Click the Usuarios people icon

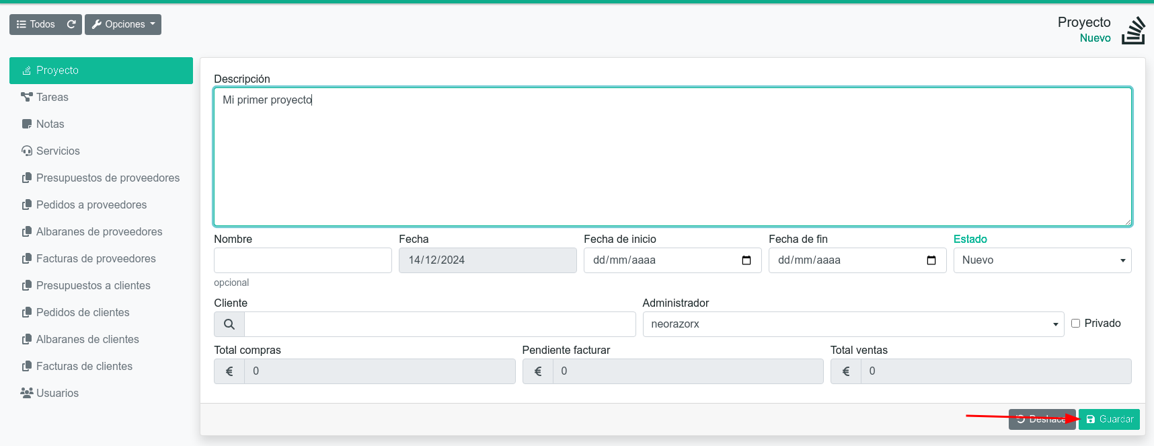(27, 393)
